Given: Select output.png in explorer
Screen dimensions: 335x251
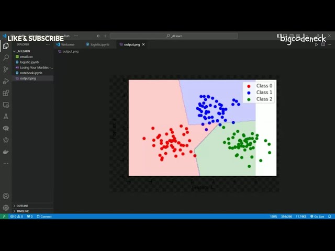Looking at the screenshot, I should pos(32,78).
